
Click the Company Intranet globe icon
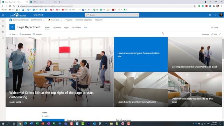click(x=11, y=20)
